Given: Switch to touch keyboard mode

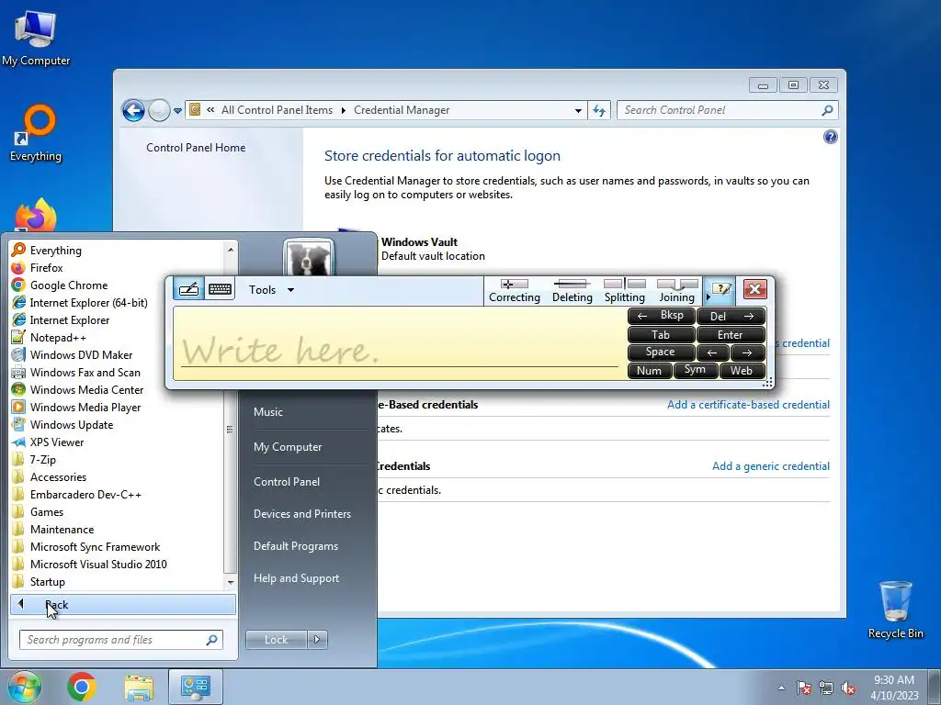Looking at the screenshot, I should (221, 289).
